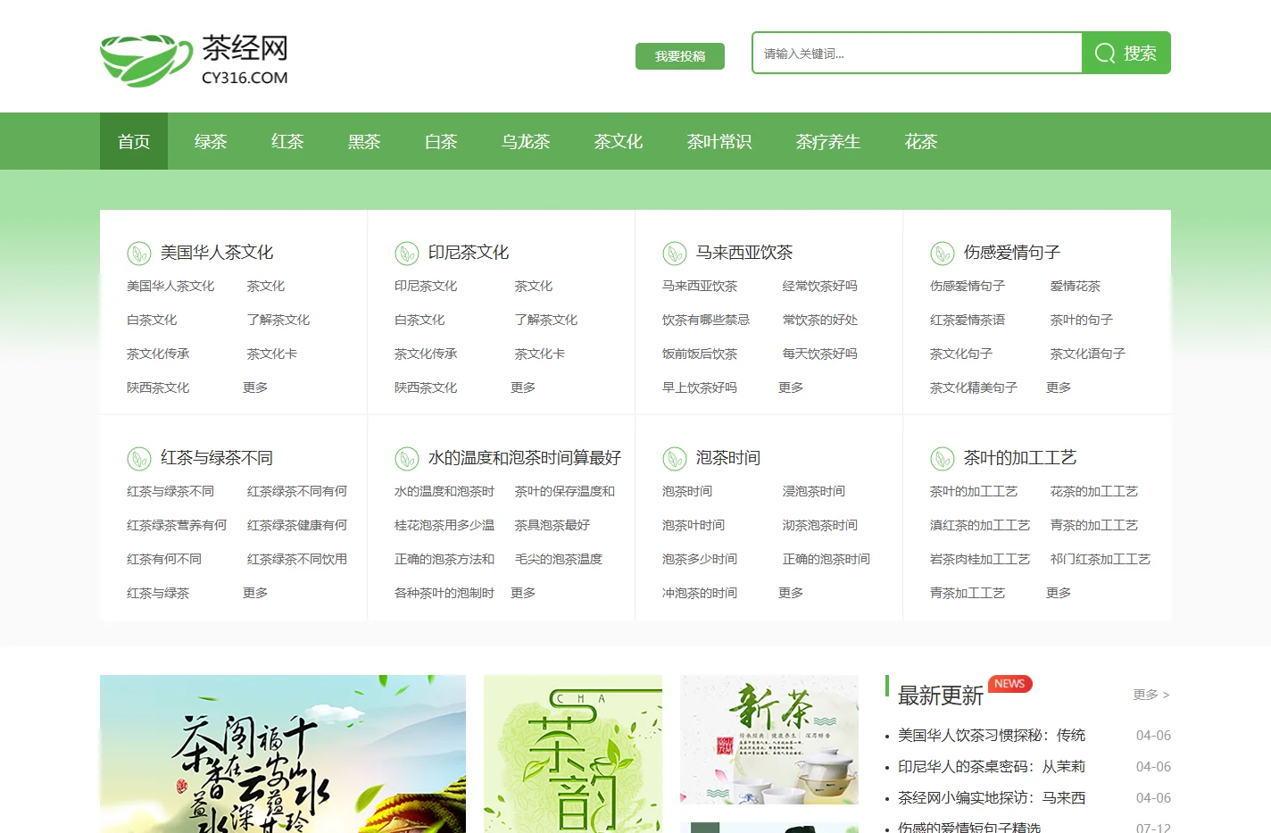Viewport: 1271px width, 833px height.
Task: Open the 经常饮茶好吗 link
Action: tap(820, 286)
